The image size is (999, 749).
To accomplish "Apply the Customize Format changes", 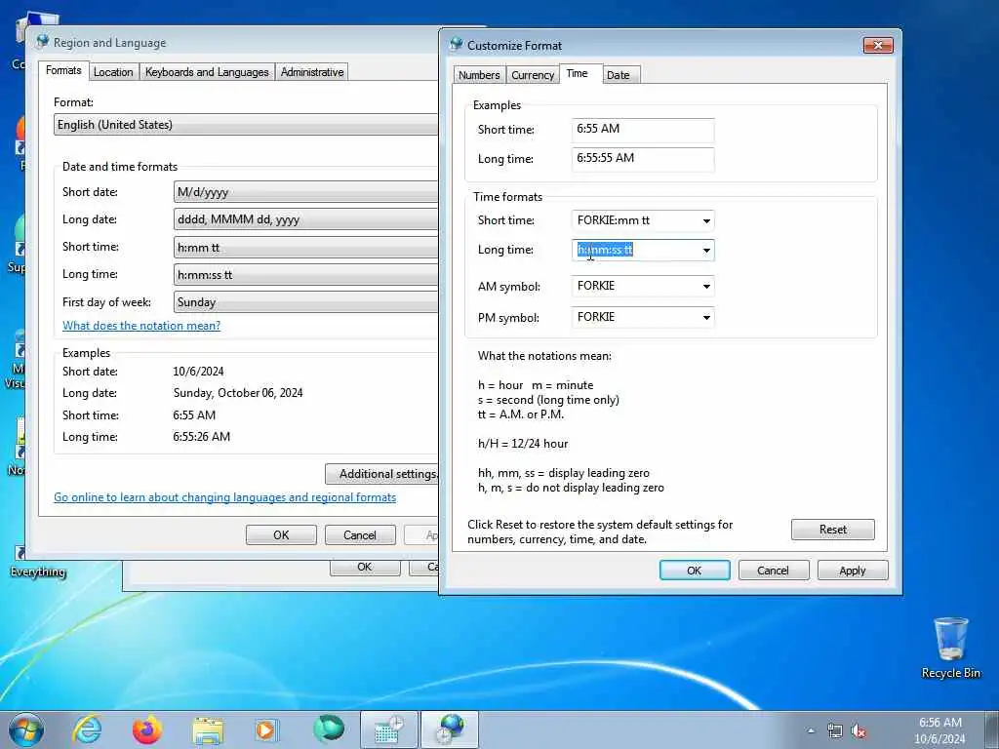I will pyautogui.click(x=853, y=571).
